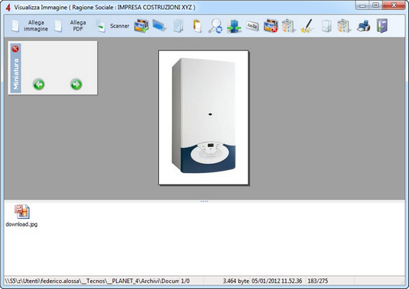The width and height of the screenshot is (409, 289).
Task: Exit using the door icon
Action: coord(382,26)
